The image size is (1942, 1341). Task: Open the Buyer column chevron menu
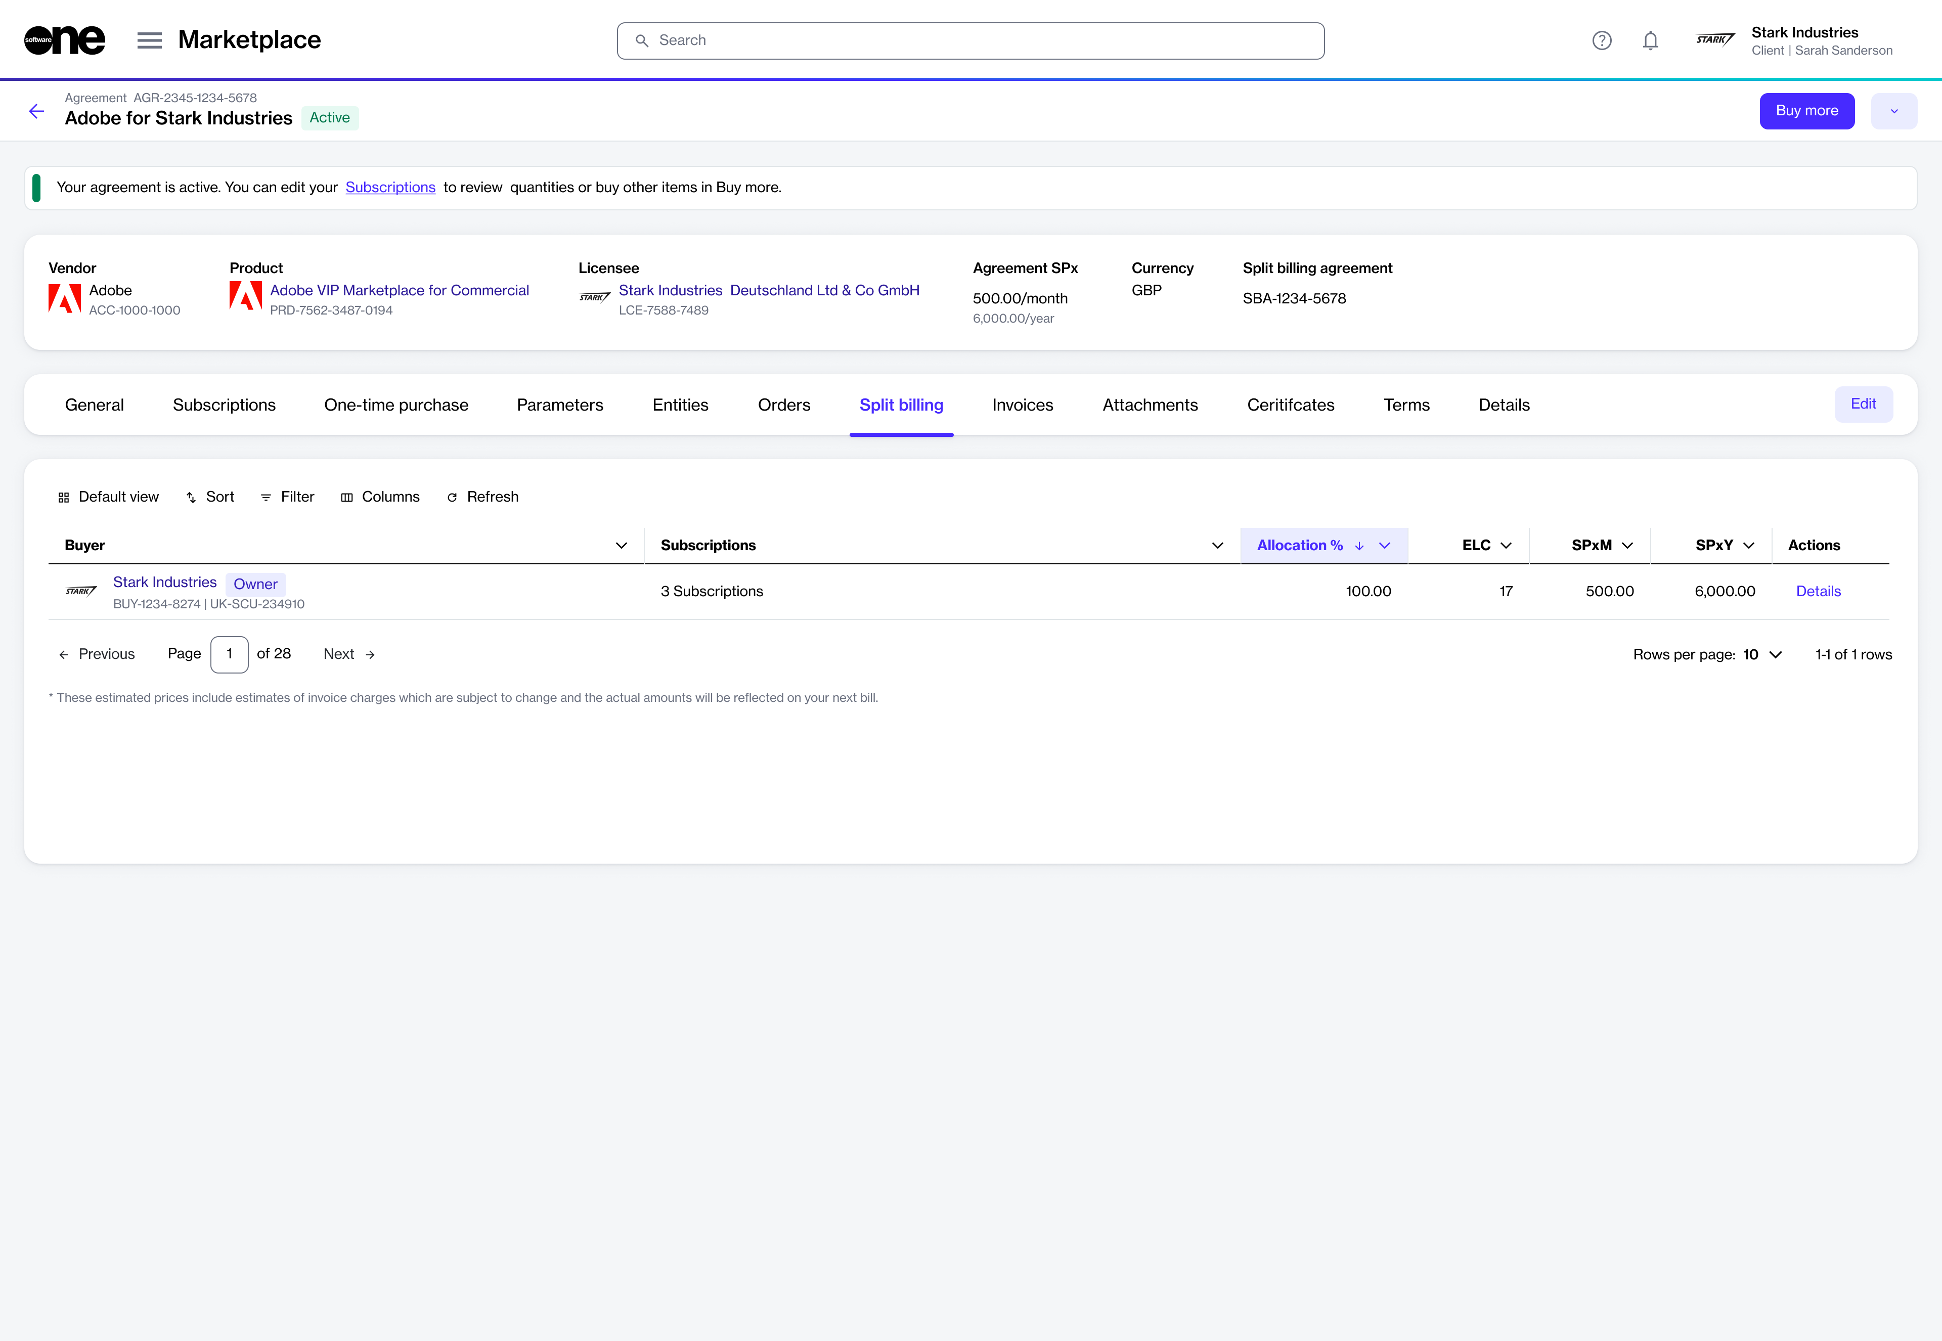coord(621,545)
